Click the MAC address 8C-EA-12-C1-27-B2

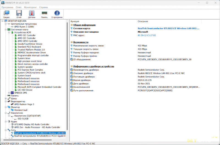(147, 35)
